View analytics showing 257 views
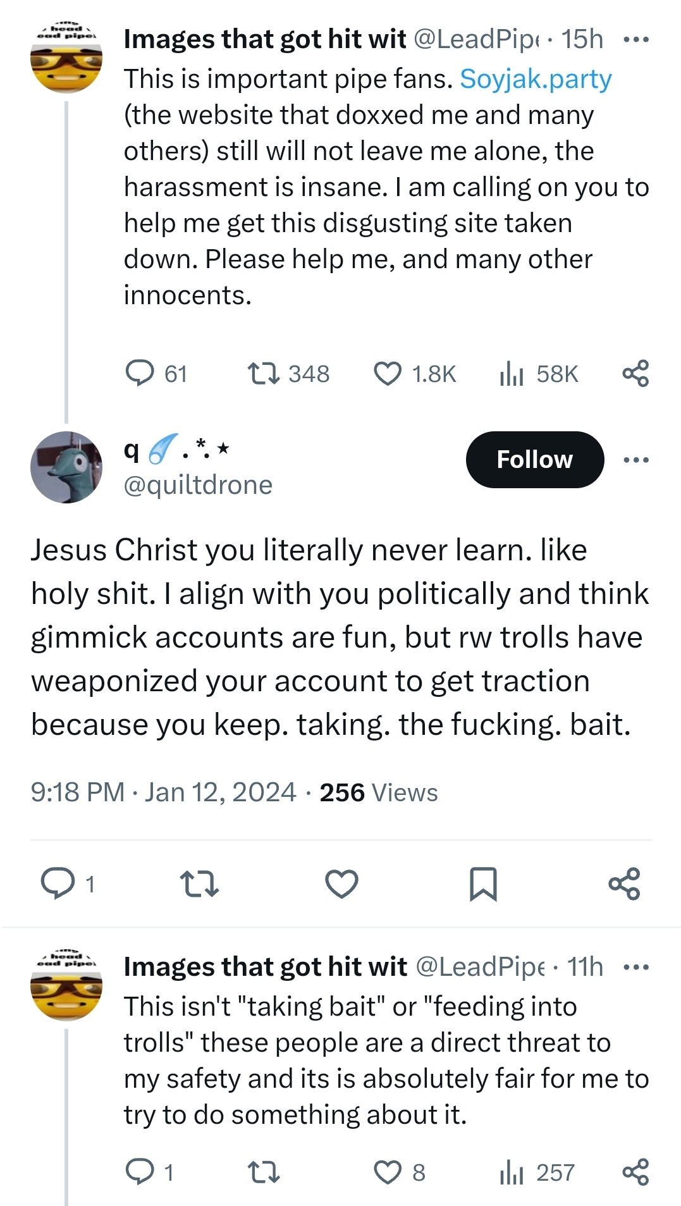 click(x=512, y=1172)
